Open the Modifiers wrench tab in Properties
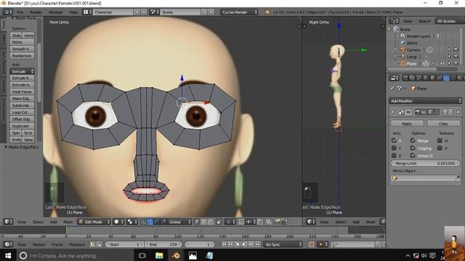The image size is (465, 261). (x=446, y=78)
